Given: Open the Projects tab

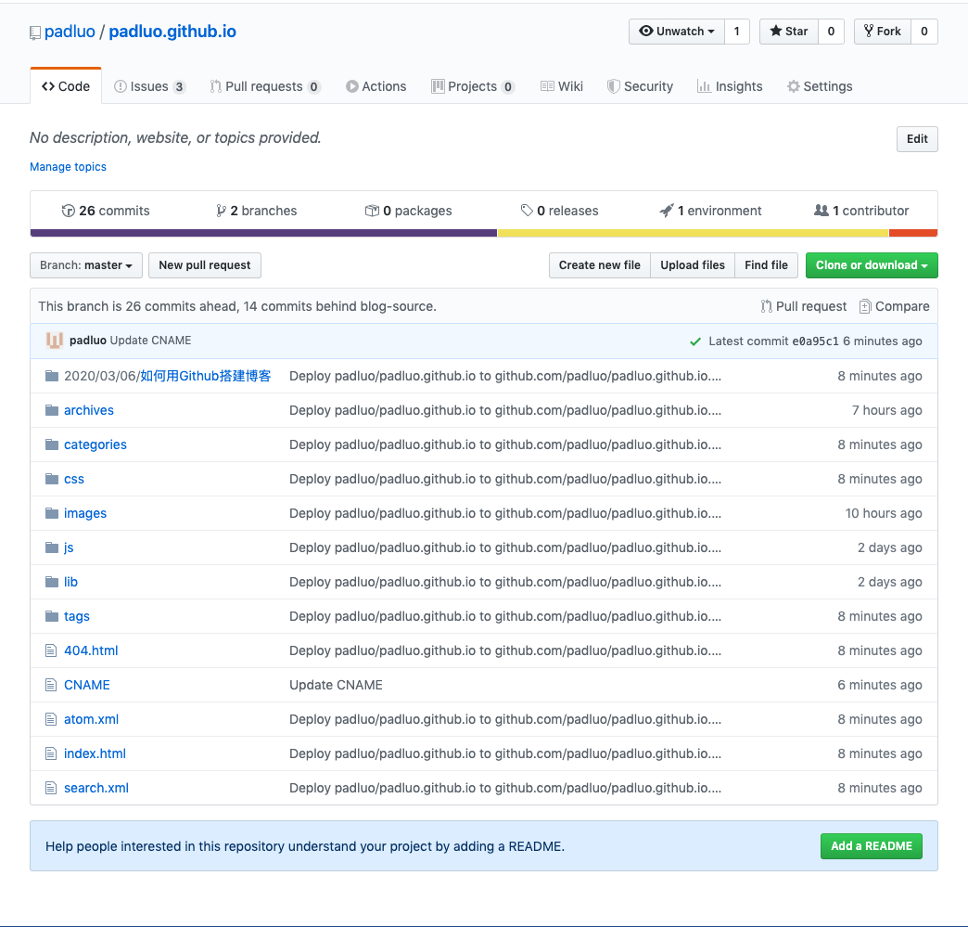Looking at the screenshot, I should [x=472, y=86].
